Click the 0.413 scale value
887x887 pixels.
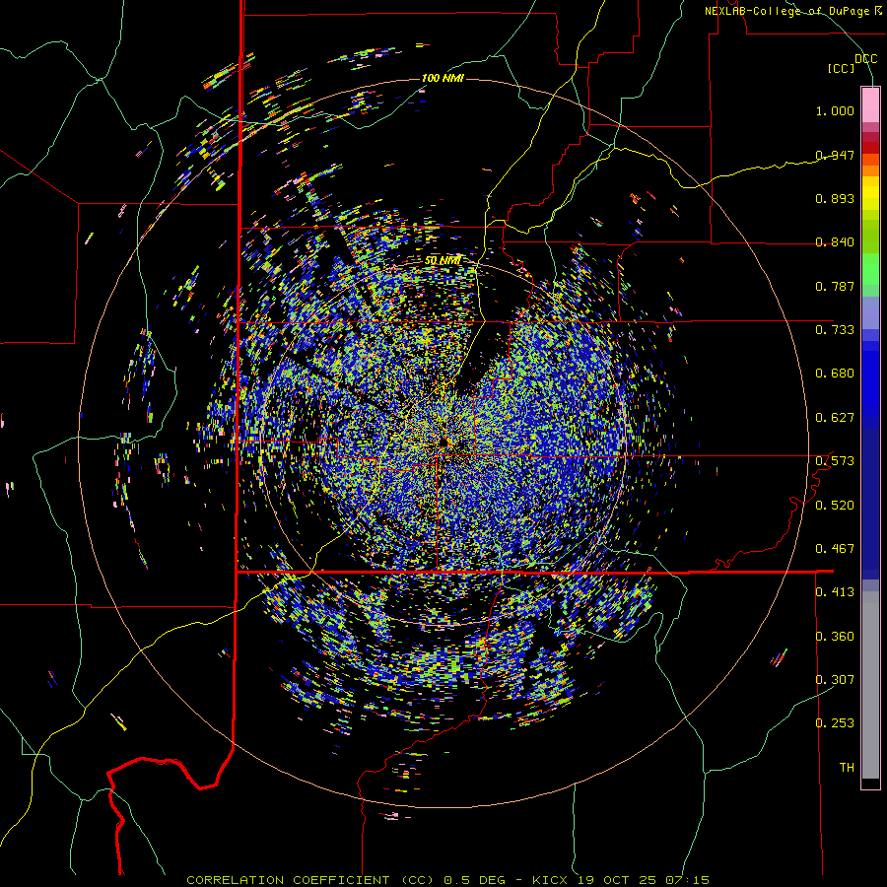pos(835,592)
